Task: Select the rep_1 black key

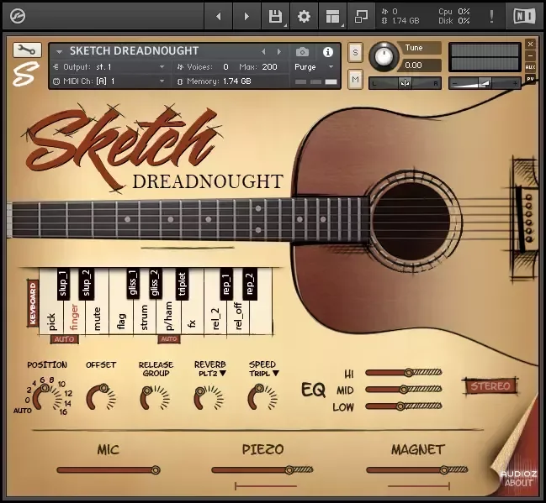Action: (226, 283)
